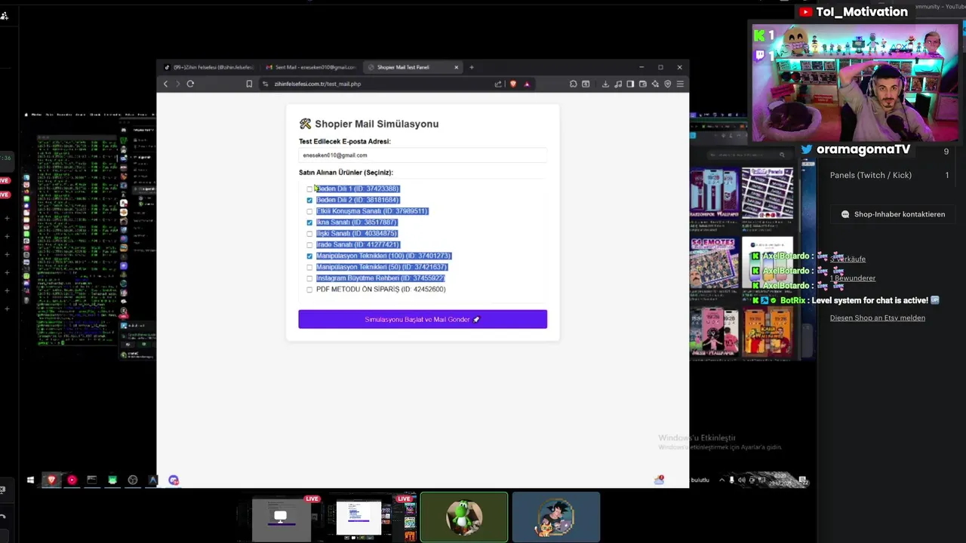Select the Yoshi avatar stream thumbnail
966x543 pixels.
tap(464, 517)
